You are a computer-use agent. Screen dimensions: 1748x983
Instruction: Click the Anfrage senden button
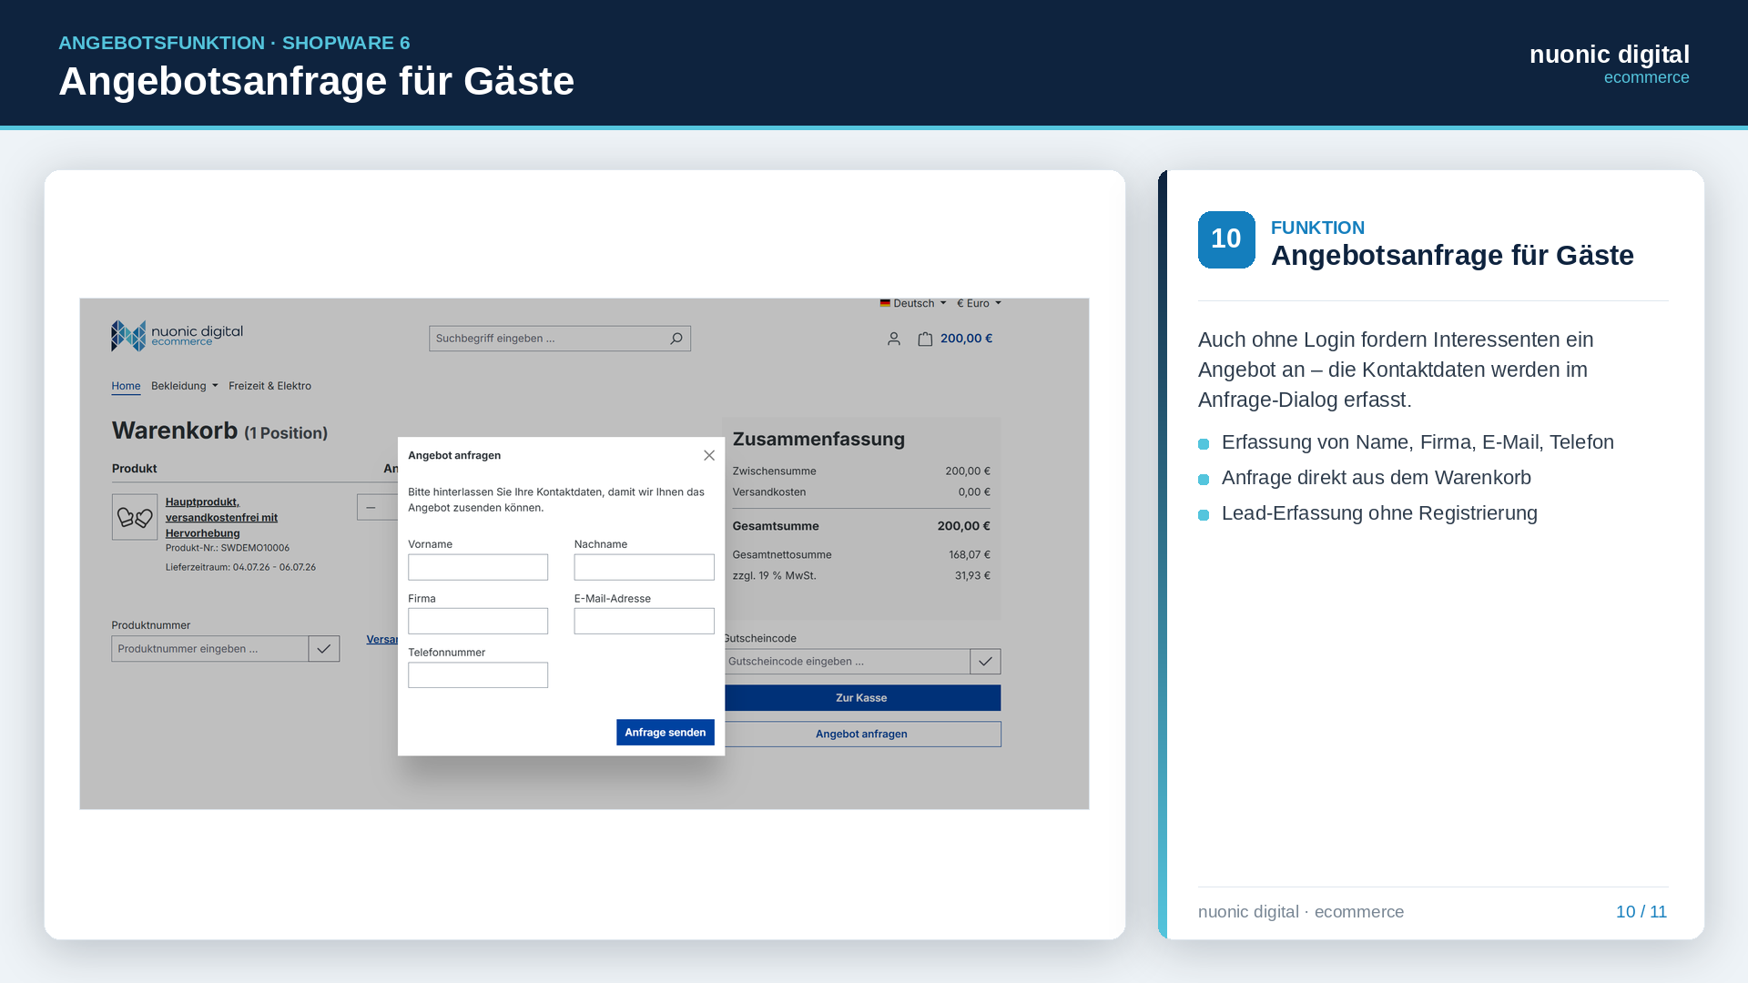click(666, 733)
